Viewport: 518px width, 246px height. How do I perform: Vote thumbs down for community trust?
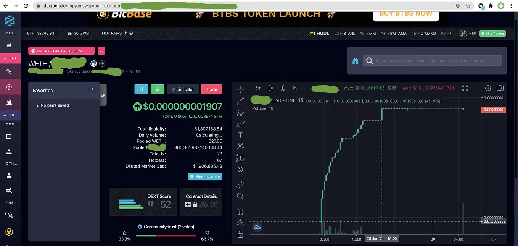point(207,233)
